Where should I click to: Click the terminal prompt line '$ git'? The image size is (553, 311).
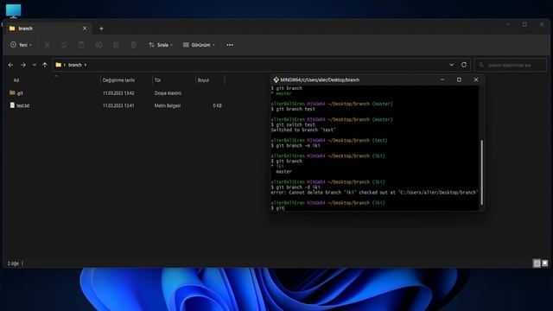(x=277, y=208)
